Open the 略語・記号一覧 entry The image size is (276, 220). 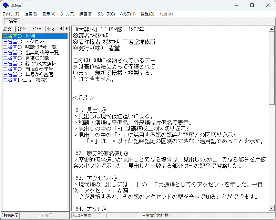41,47
